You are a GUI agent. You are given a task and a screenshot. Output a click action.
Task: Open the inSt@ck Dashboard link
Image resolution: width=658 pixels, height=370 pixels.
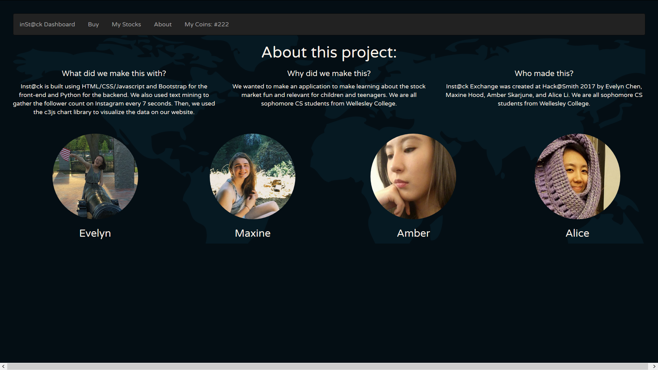tap(47, 24)
